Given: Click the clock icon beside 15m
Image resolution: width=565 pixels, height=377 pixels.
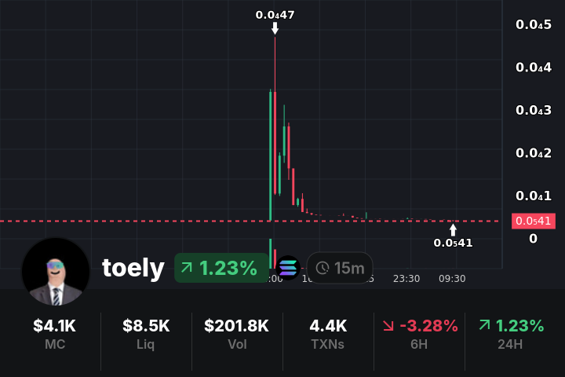Looking at the screenshot, I should tap(322, 269).
